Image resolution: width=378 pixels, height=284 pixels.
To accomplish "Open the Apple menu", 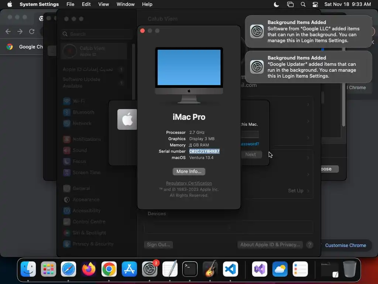I will pos(10,4).
